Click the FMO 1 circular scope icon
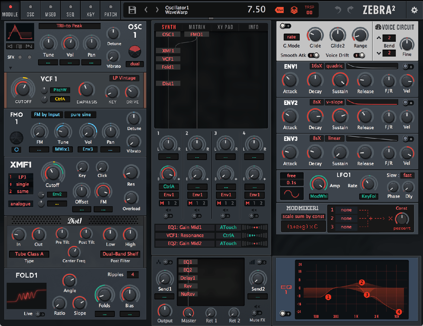Screen dimensions: 423x326 pos(16,138)
